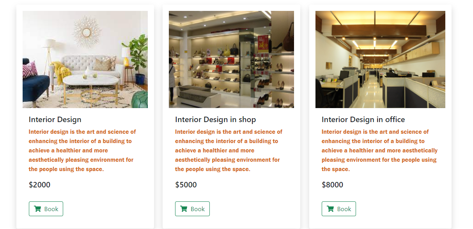Book the Interior Design in office service
The width and height of the screenshot is (473, 229).
(339, 209)
